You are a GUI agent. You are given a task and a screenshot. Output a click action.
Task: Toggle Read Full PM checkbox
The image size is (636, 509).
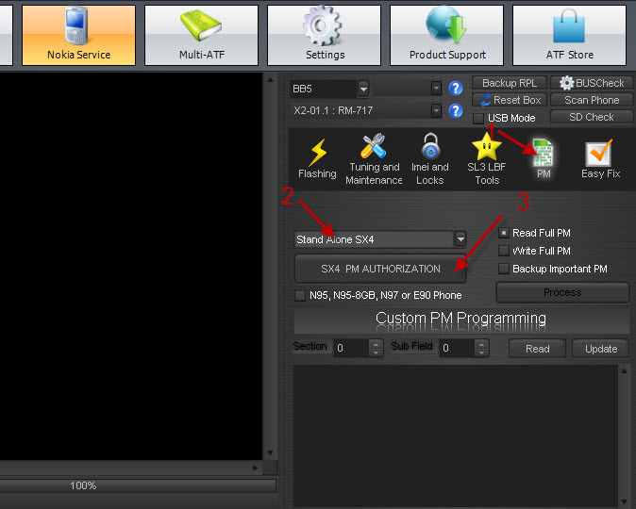click(x=504, y=233)
